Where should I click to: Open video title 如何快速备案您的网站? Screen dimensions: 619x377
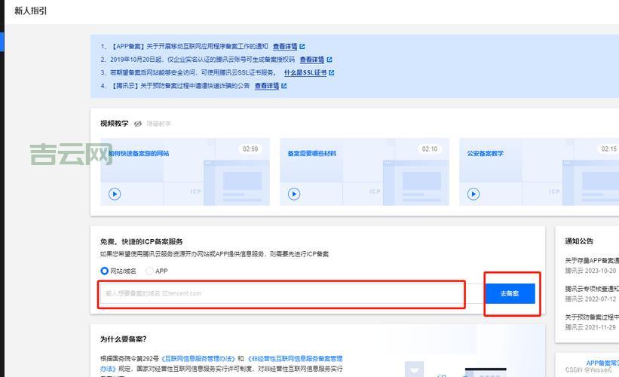pyautogui.click(x=139, y=153)
